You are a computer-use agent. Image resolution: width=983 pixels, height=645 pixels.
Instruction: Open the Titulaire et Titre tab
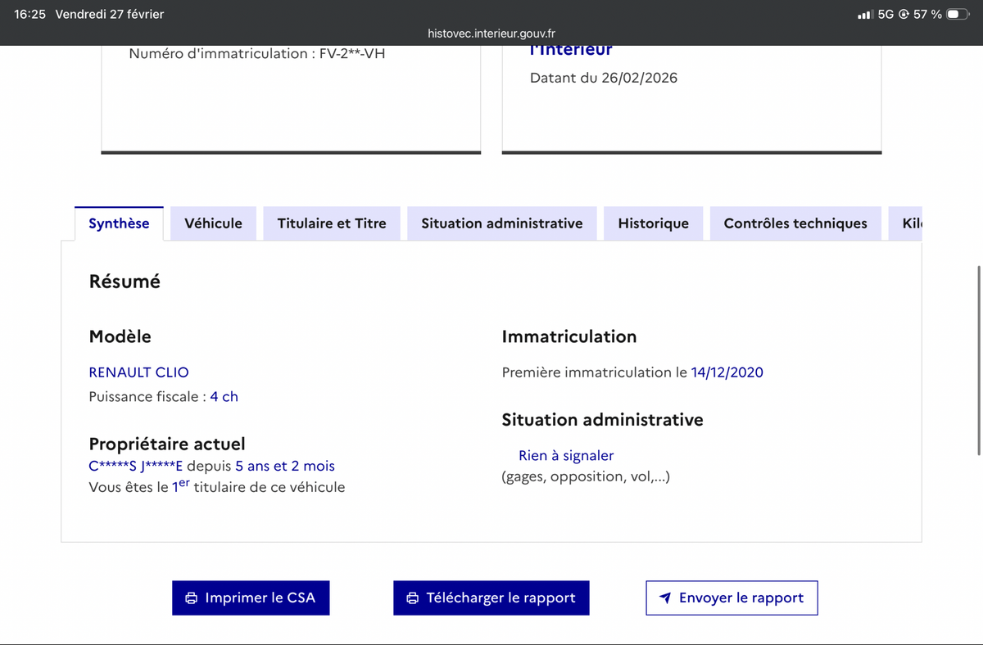(331, 223)
